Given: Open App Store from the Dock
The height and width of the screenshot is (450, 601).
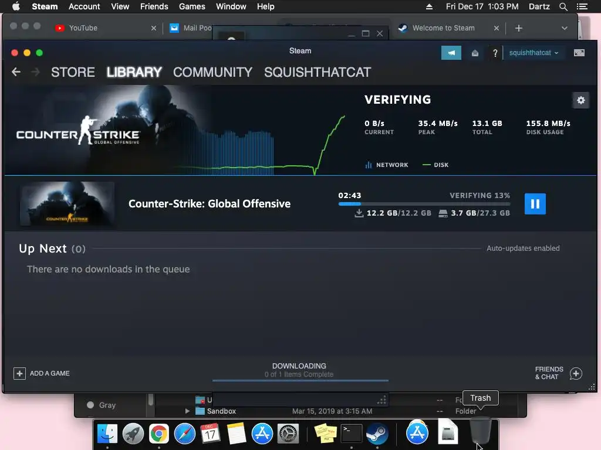Looking at the screenshot, I should click(x=262, y=434).
